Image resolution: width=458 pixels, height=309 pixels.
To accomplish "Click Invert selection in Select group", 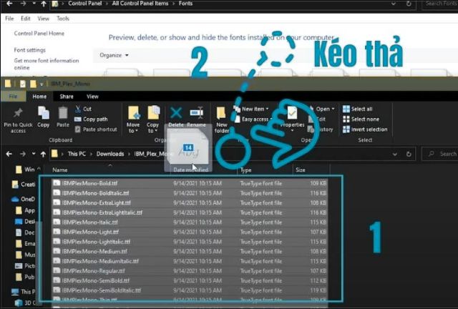I will coord(347,129).
